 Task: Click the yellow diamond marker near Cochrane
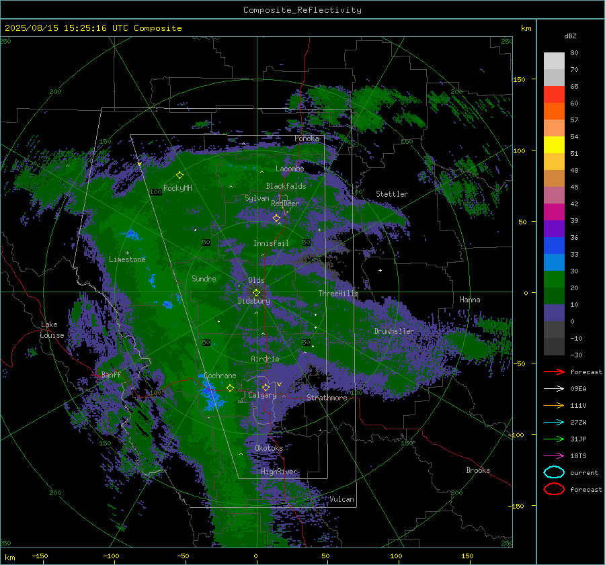pyautogui.click(x=231, y=388)
